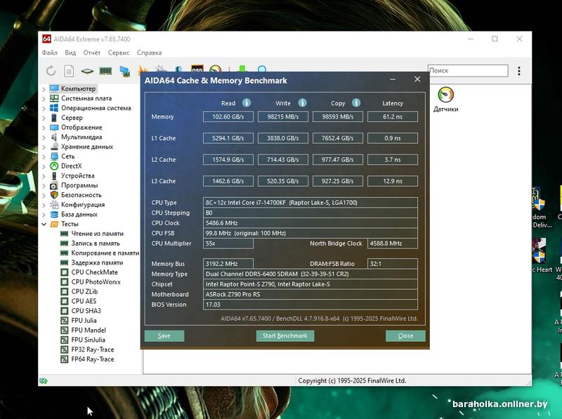Viewport: 562px width, 419px height.
Task: Click the info icon next to Write
Action: pyautogui.click(x=302, y=102)
